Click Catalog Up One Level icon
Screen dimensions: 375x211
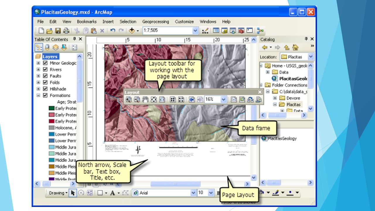[287, 47]
